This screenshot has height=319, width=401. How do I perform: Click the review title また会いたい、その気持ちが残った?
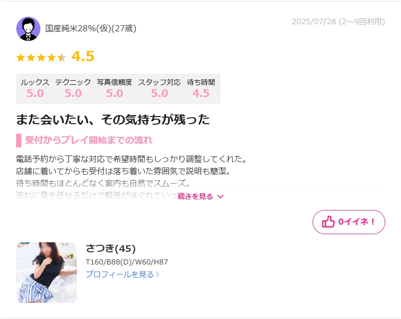point(113,120)
